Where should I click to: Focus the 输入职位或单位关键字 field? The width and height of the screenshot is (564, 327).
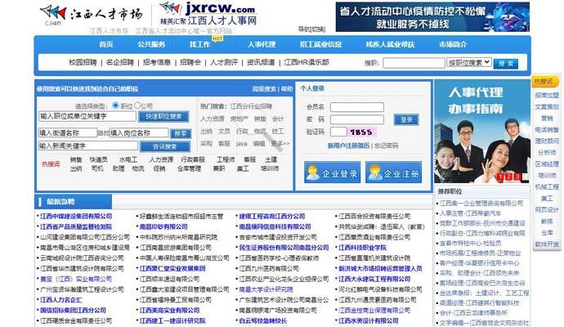pos(87,116)
